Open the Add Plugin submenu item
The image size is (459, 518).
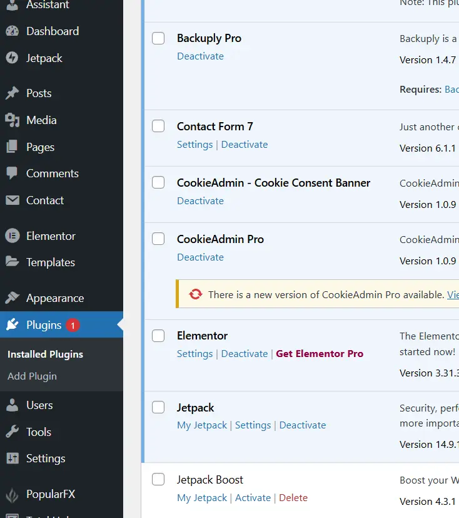pos(32,376)
